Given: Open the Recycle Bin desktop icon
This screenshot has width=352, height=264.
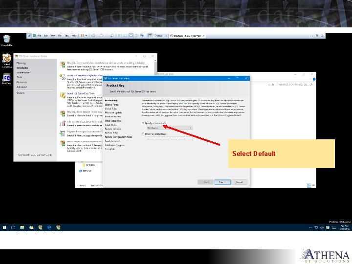Looking at the screenshot, I should coord(7,41).
